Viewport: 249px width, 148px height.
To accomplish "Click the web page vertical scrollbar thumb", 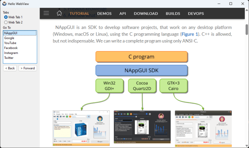I will 247,29.
